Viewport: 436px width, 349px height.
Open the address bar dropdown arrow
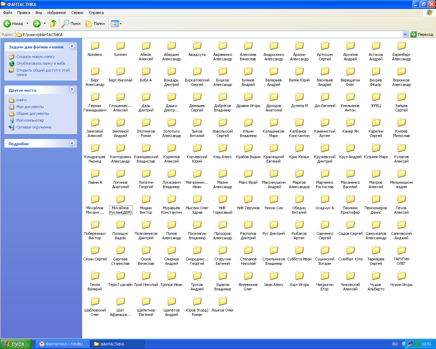(405, 34)
